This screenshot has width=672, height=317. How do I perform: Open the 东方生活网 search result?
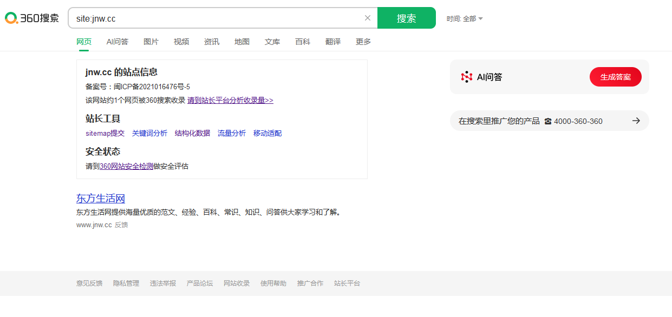pos(101,198)
